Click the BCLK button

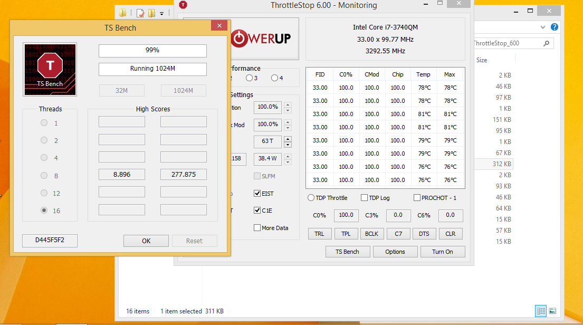tap(372, 234)
